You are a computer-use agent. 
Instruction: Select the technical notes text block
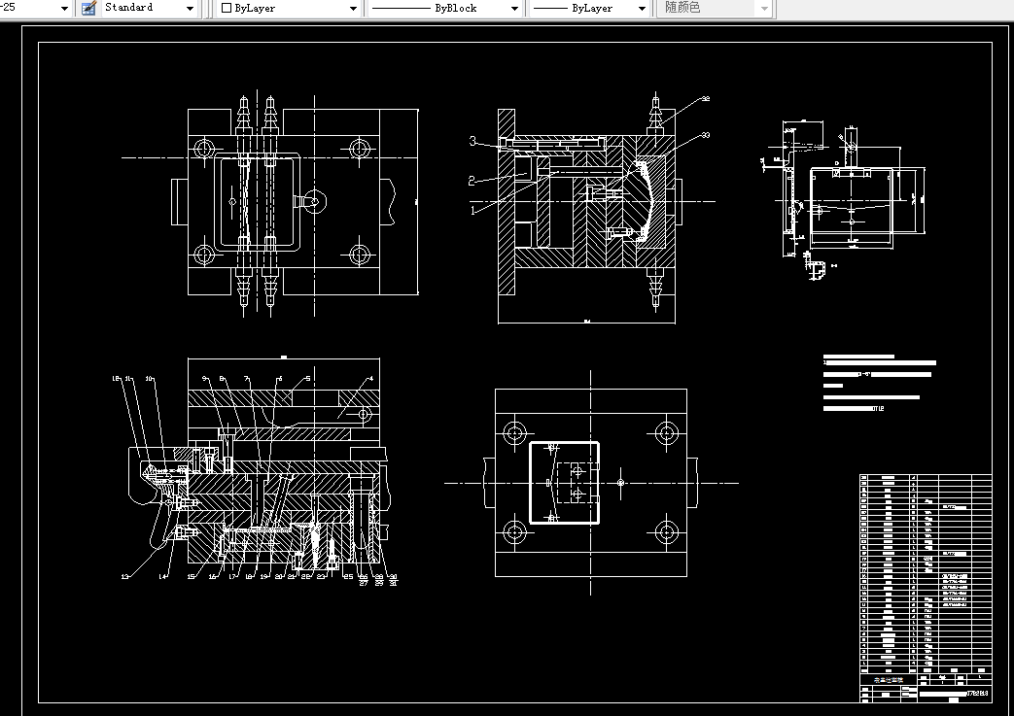point(880,382)
